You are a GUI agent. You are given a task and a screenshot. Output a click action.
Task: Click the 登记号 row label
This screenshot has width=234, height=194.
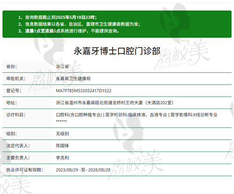[14, 91]
